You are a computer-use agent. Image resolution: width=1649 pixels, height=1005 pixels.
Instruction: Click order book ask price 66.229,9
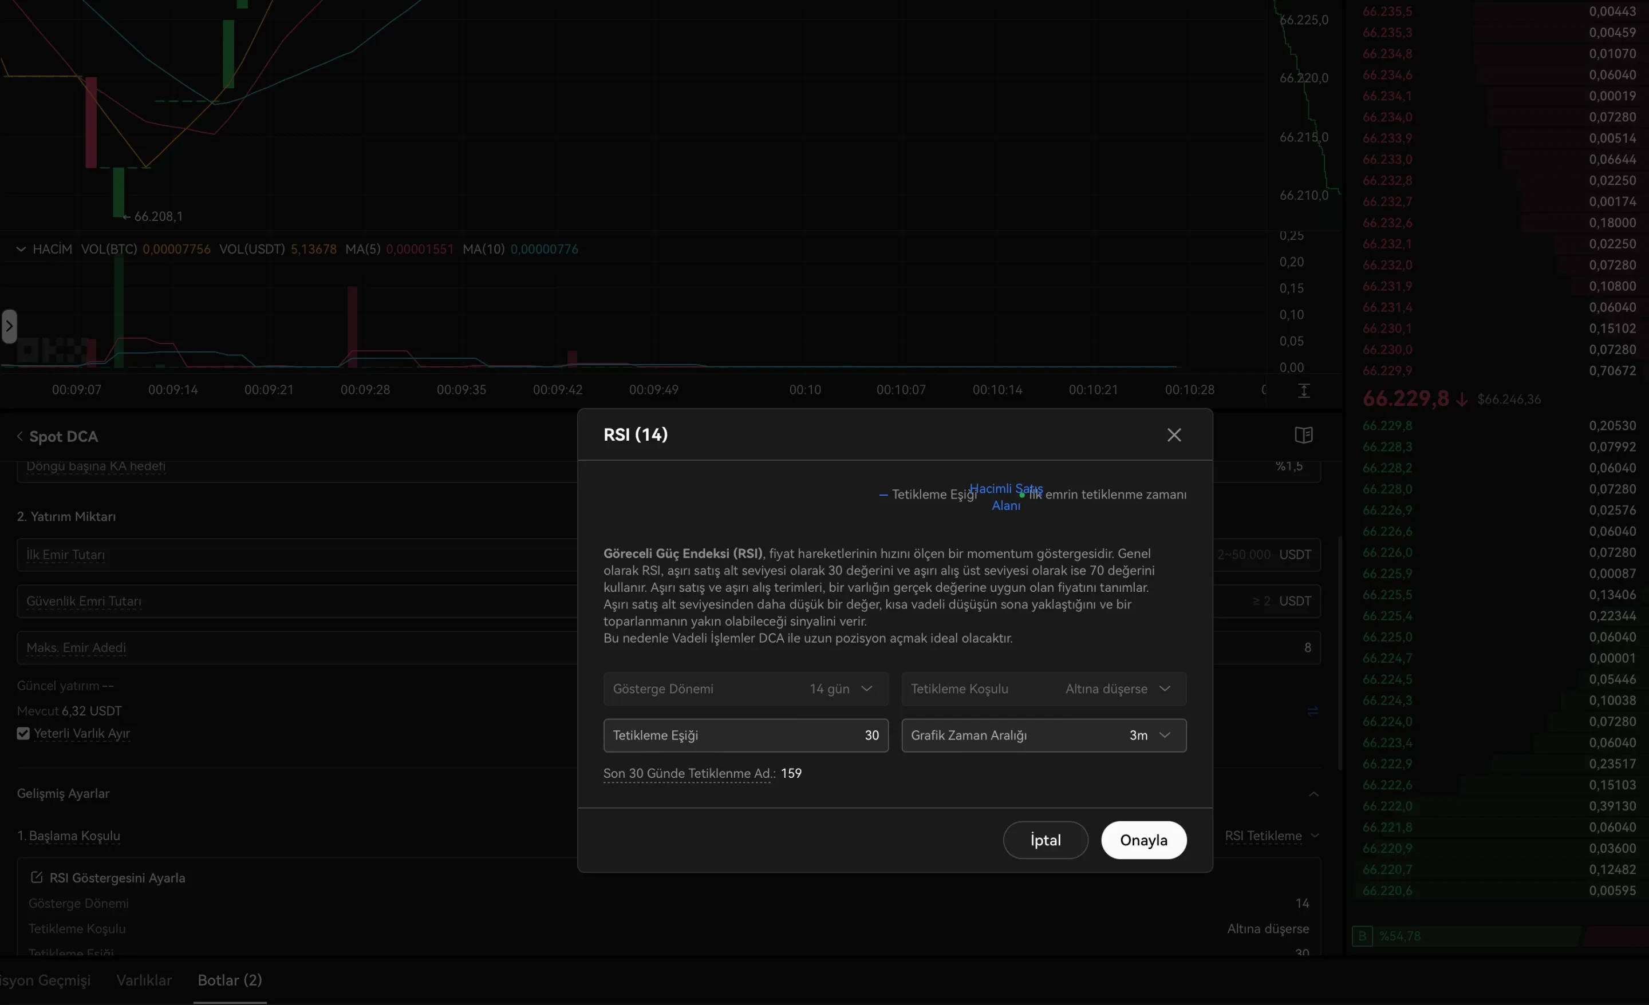[1387, 371]
